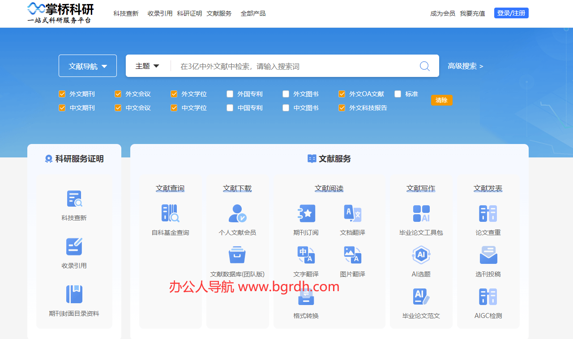
Task: Open the 科技查新 icon in sidebar
Action: 74,199
